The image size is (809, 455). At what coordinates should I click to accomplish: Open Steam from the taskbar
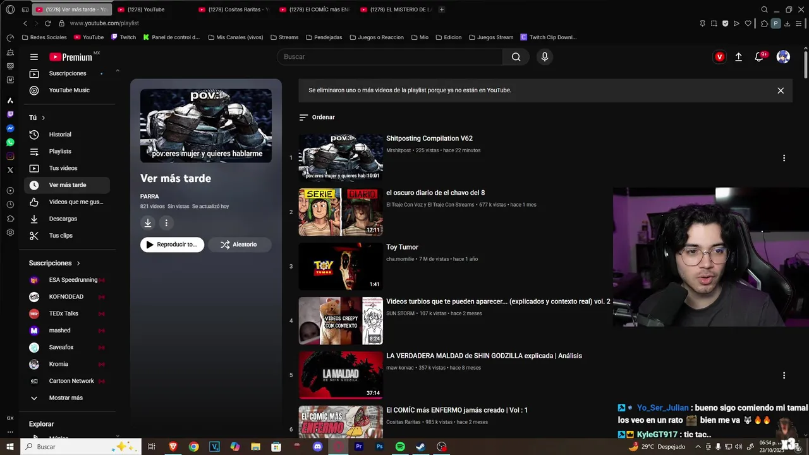click(420, 447)
